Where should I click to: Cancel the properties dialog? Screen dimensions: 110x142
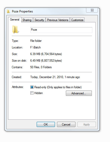(66, 124)
